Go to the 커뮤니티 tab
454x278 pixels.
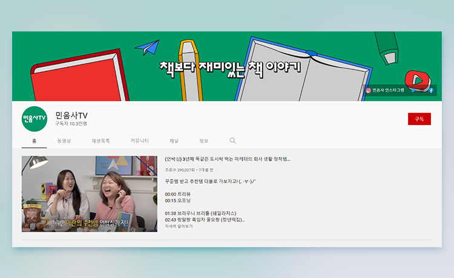(x=140, y=141)
